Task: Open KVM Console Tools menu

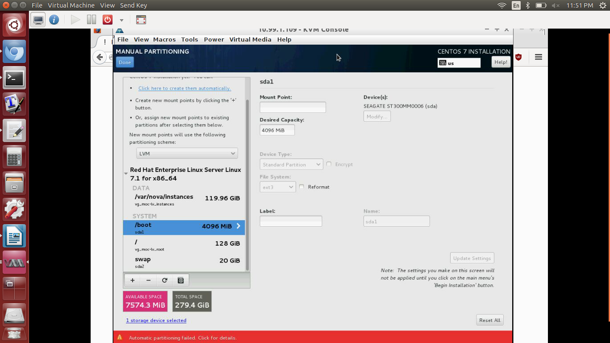Action: (189, 39)
